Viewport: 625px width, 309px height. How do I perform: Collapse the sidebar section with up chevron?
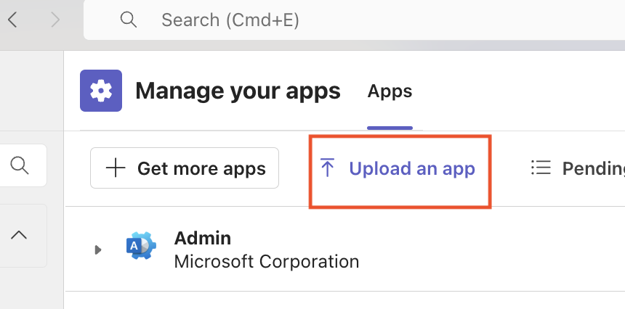click(19, 235)
